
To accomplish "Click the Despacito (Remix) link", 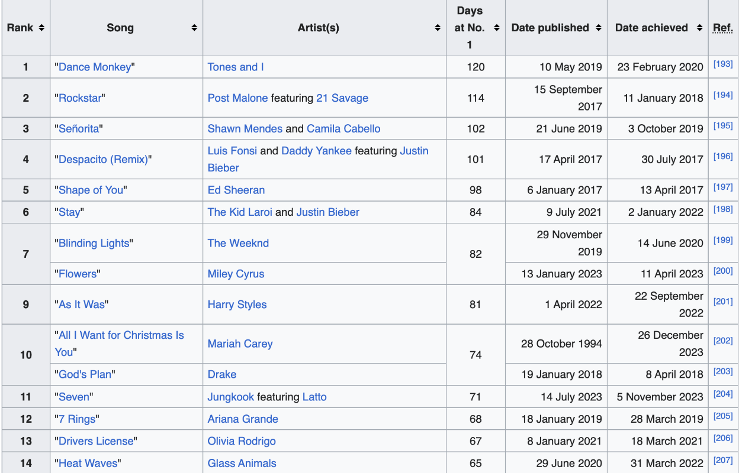I will pyautogui.click(x=103, y=160).
